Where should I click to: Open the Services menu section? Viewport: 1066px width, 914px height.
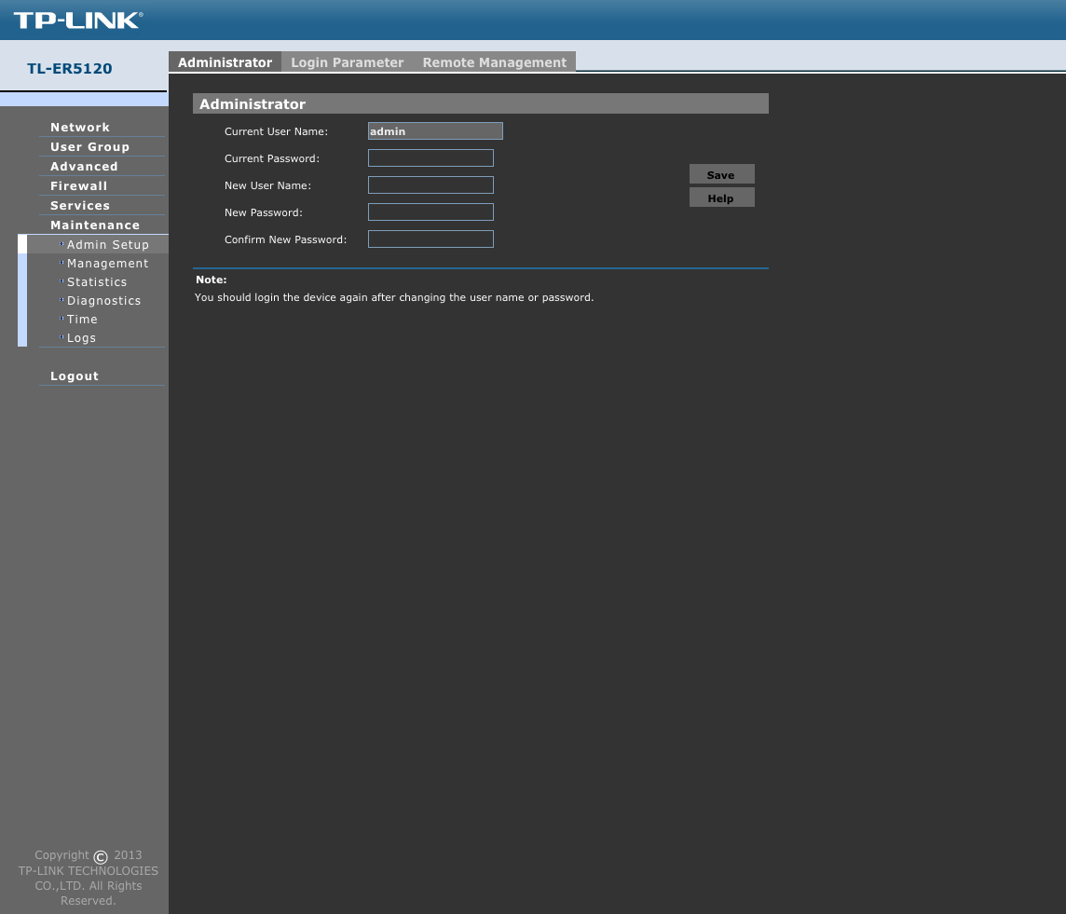click(x=79, y=205)
